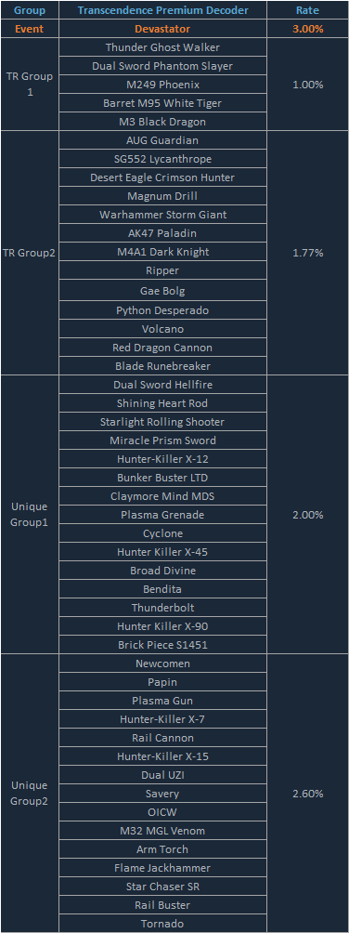Select the AUG Guardian cell
The height and width of the screenshot is (933, 349).
[162, 140]
